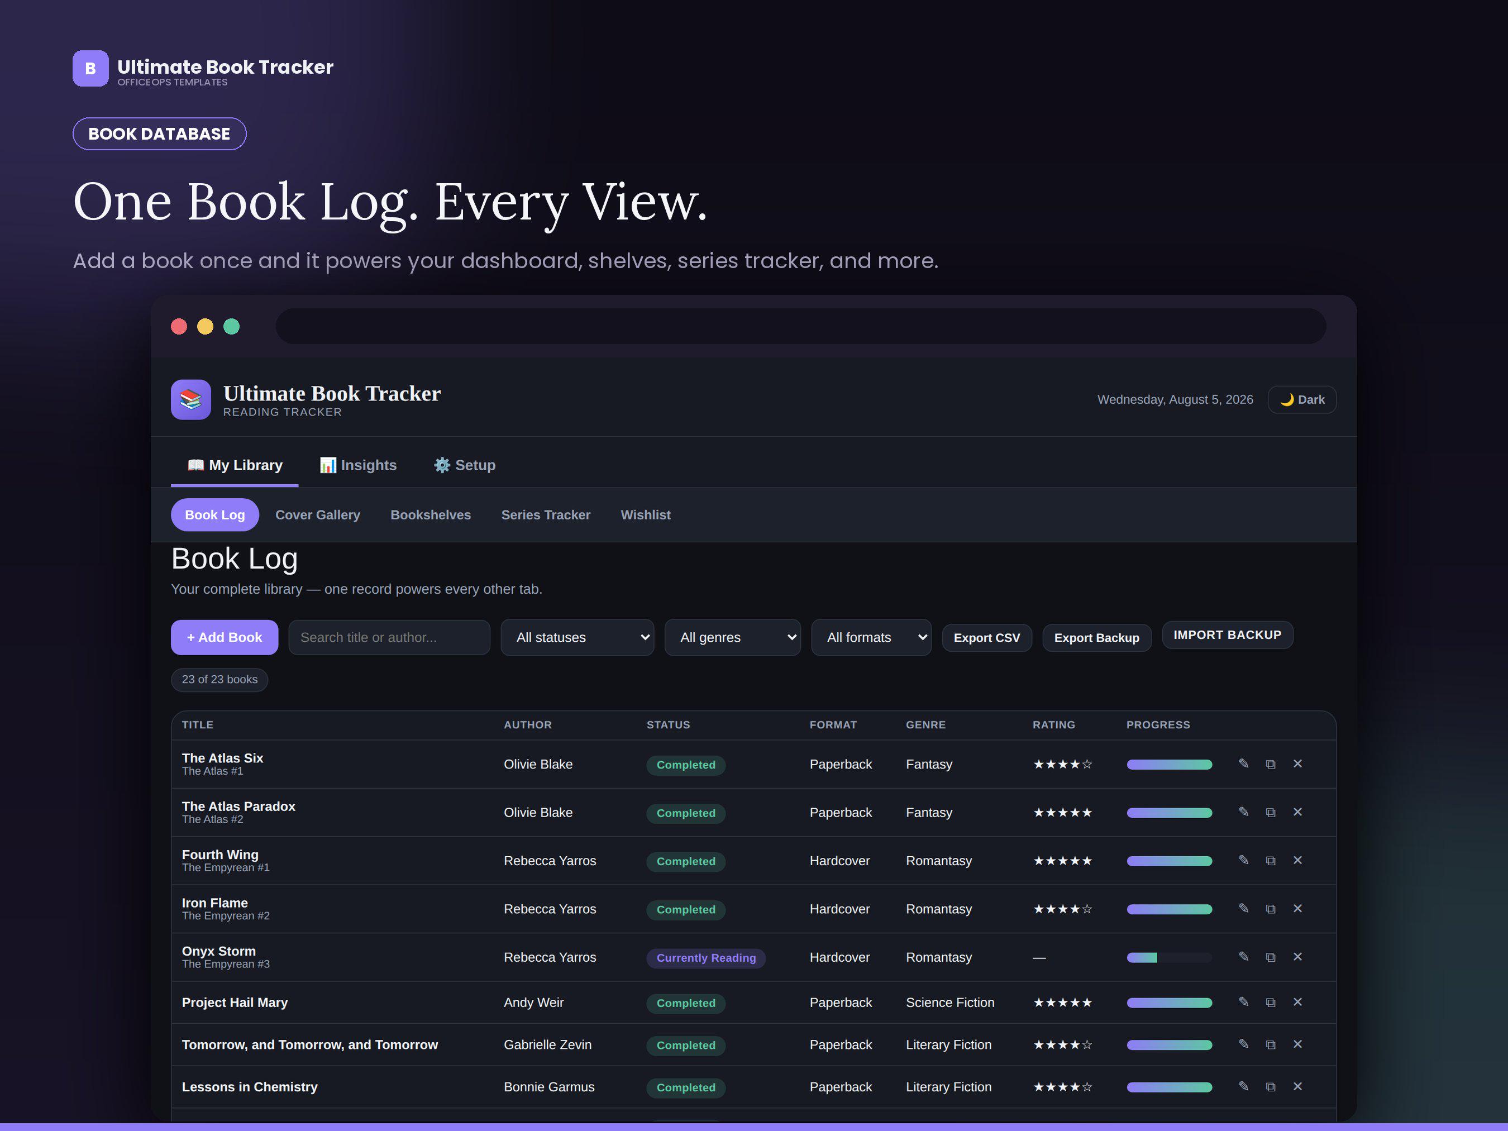This screenshot has height=1131, width=1508.
Task: Click the BOOK DATABASE pill label
Action: [x=160, y=133]
